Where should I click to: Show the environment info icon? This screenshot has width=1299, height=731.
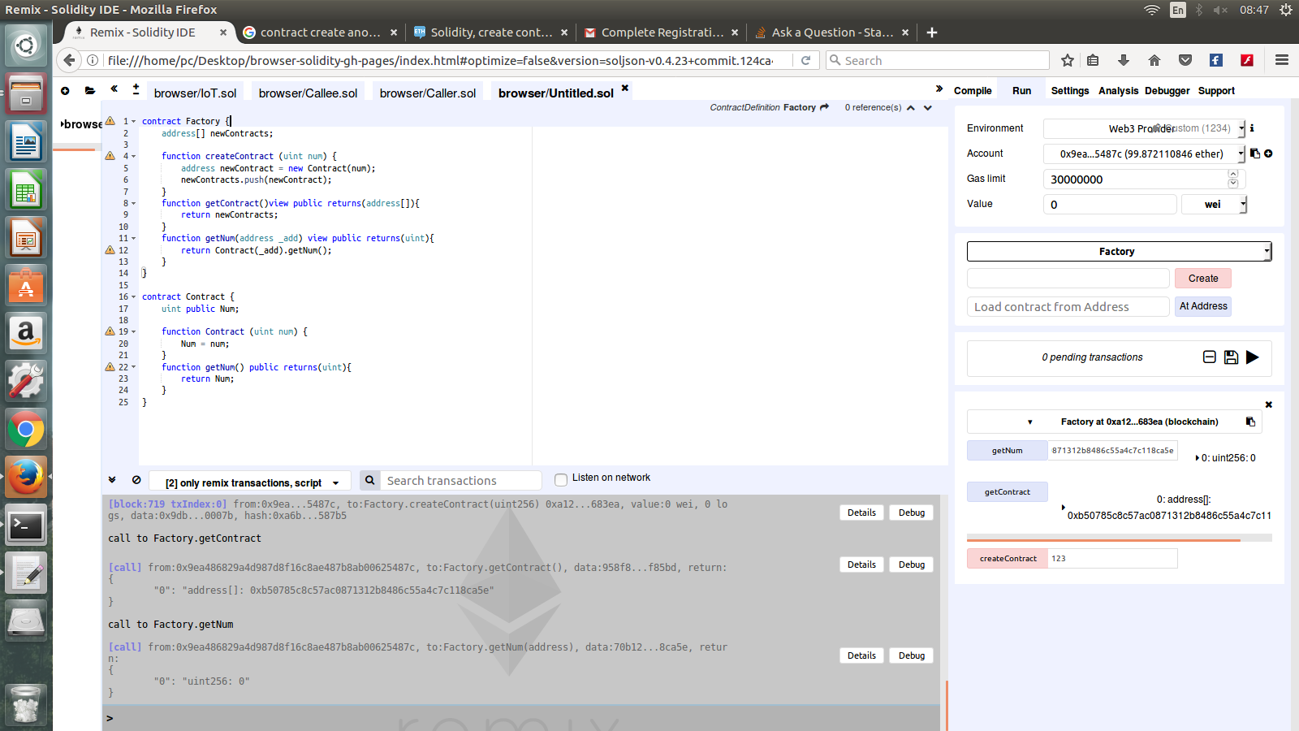point(1252,128)
